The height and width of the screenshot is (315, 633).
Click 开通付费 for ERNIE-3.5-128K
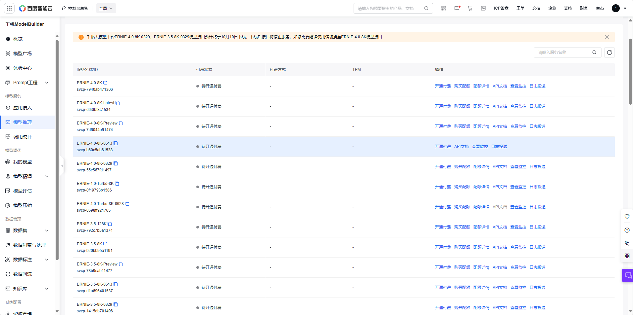(x=443, y=227)
